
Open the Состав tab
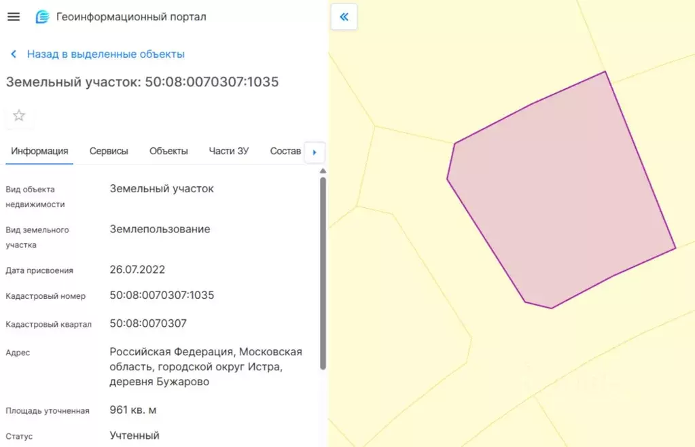[x=285, y=151]
